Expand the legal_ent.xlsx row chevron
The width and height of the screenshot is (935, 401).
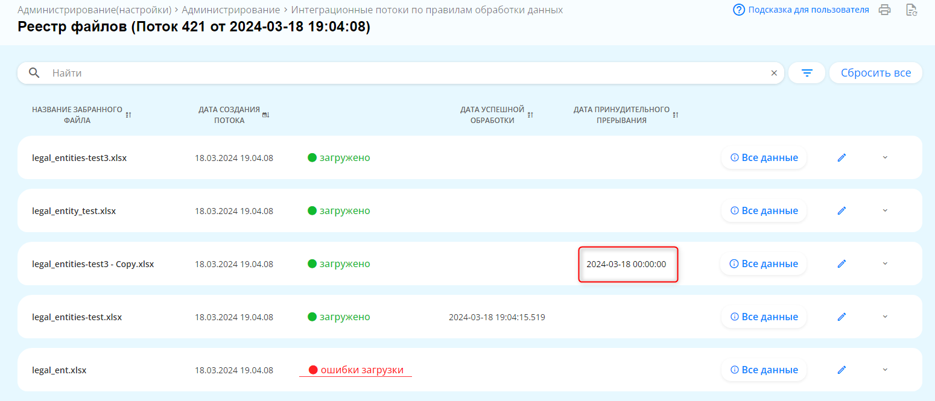point(885,370)
